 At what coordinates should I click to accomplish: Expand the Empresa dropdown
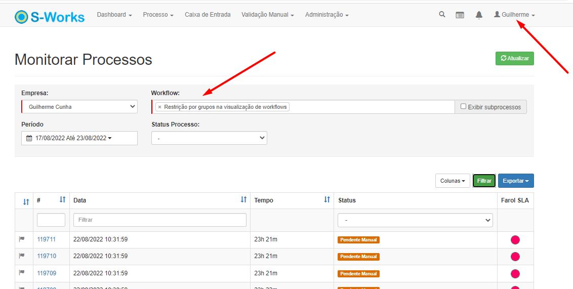79,107
